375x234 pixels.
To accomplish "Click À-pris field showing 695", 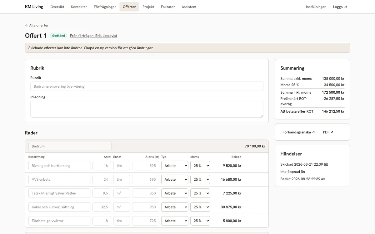I will [x=146, y=179].
